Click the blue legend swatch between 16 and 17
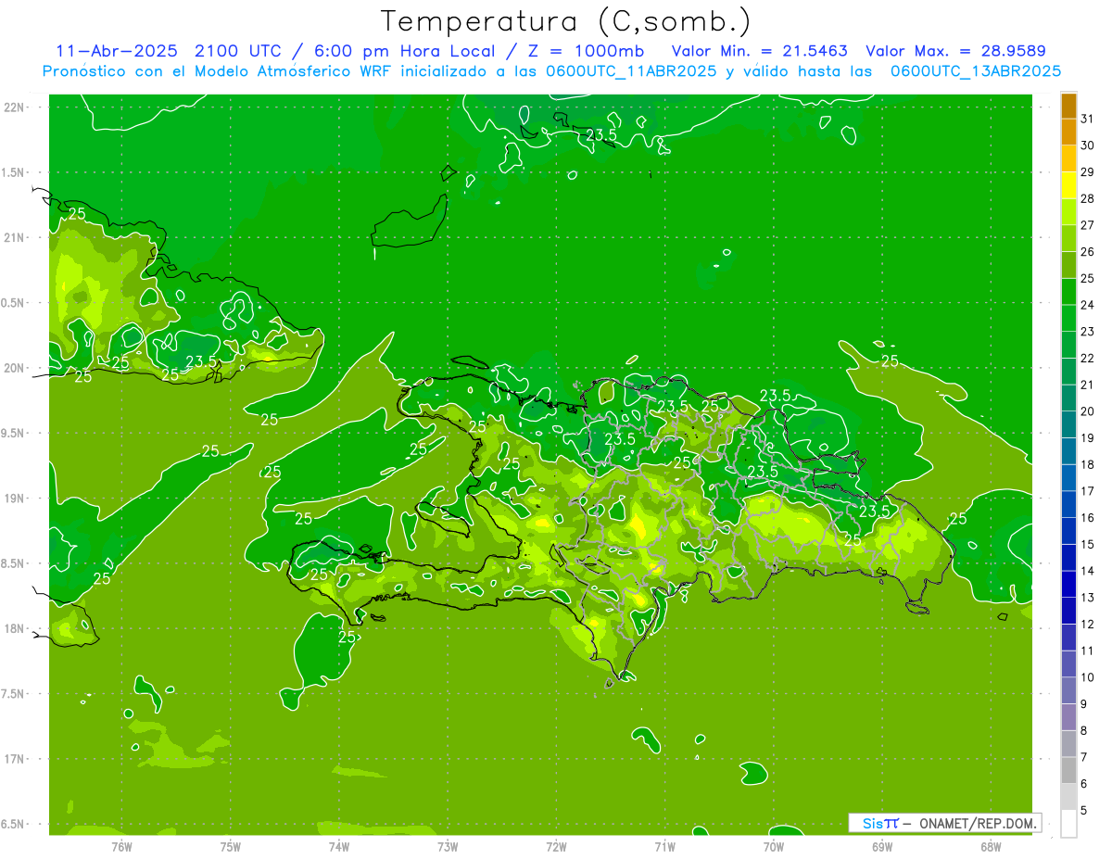The width and height of the screenshot is (1112, 859). pyautogui.click(x=1068, y=505)
